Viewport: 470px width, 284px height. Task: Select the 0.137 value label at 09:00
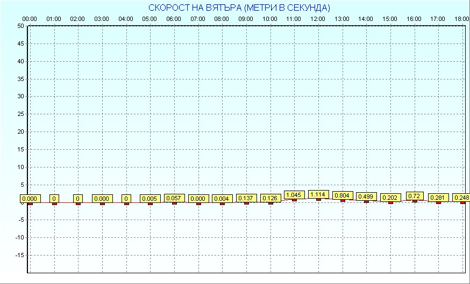coord(246,198)
